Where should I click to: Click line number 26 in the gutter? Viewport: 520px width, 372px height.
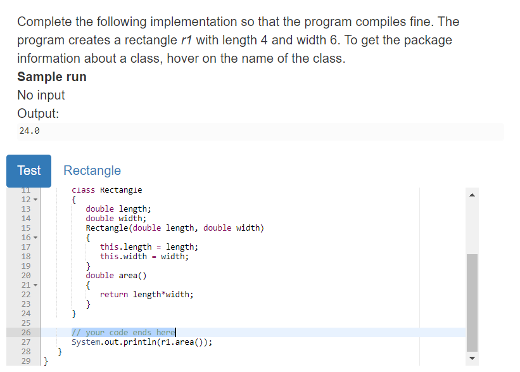coord(25,332)
